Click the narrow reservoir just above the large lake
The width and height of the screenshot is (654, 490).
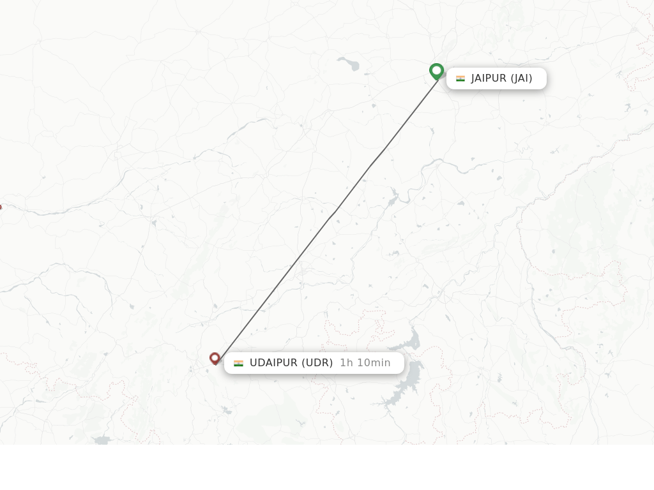click(407, 342)
